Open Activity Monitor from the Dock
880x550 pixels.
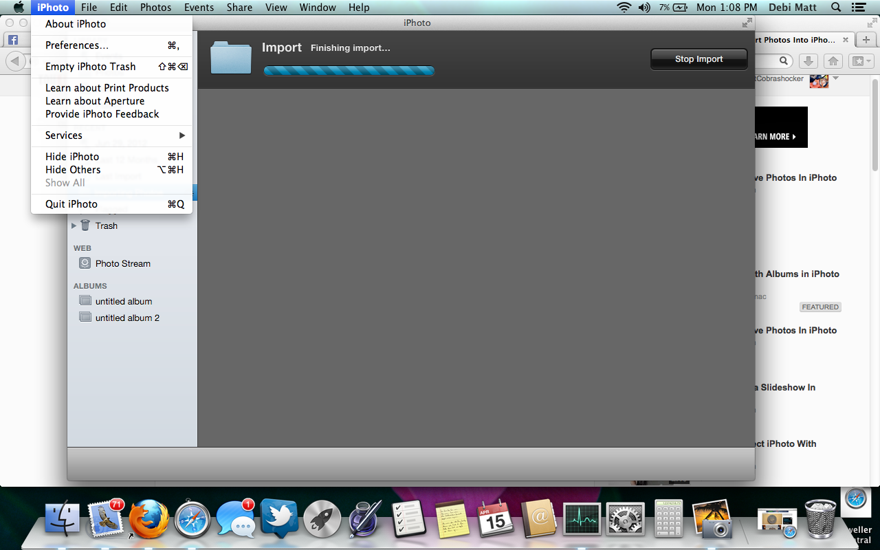click(582, 519)
